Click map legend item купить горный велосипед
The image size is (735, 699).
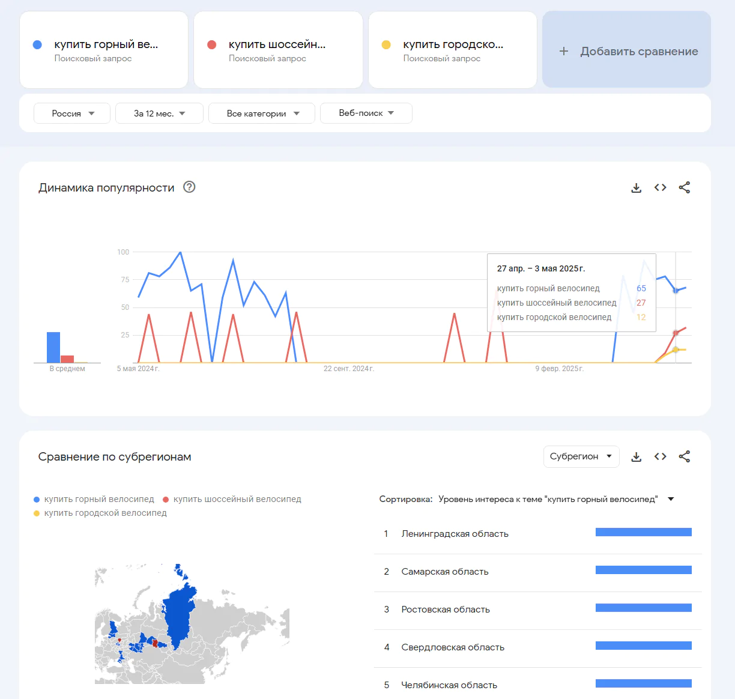pyautogui.click(x=94, y=499)
